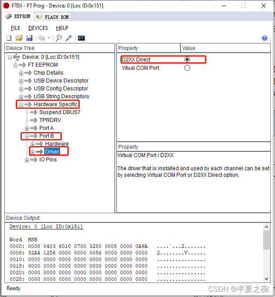
Task: Expand the Hardware node under Port B
Action: 32,144
